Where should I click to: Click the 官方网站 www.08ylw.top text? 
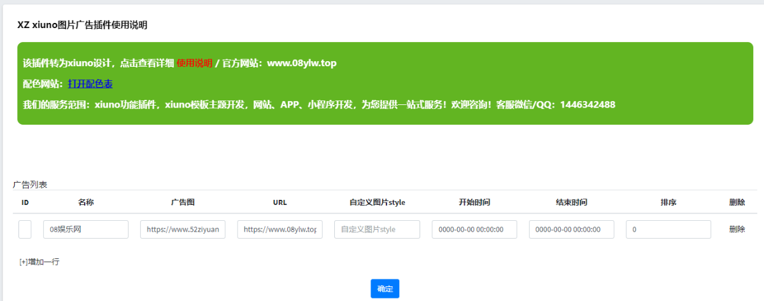pyautogui.click(x=279, y=63)
